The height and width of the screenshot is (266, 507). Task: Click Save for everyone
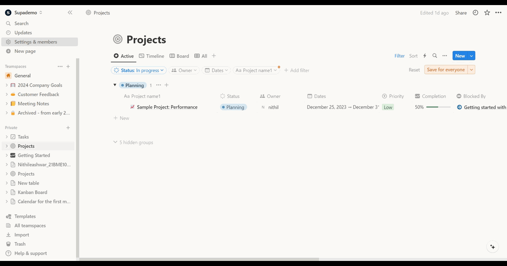click(x=446, y=70)
